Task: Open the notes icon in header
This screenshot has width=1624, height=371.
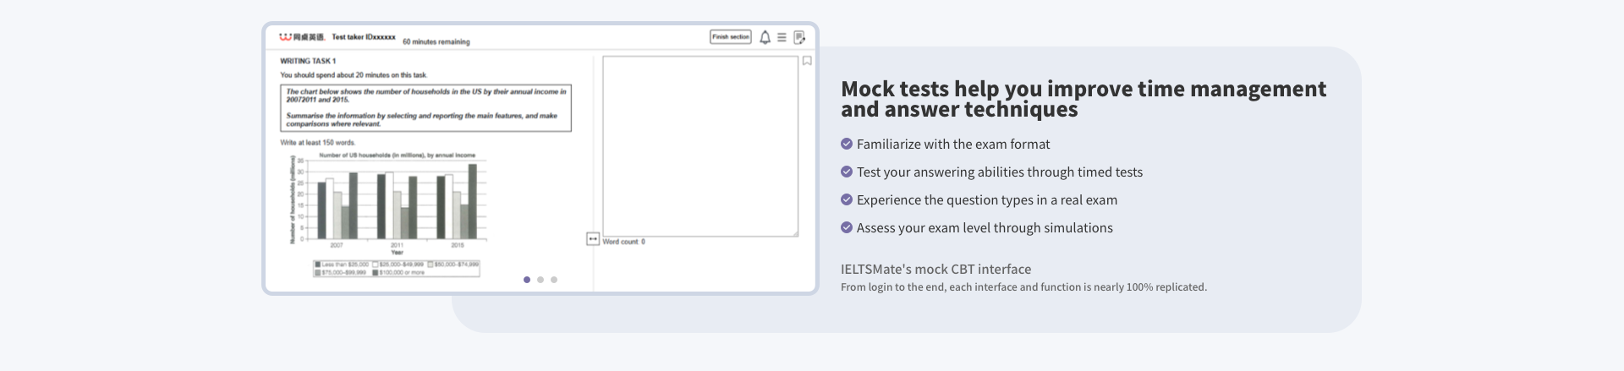Action: coord(799,37)
